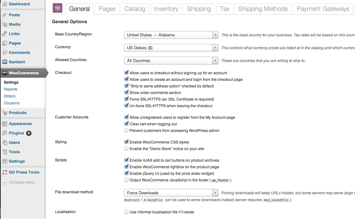Click the Posts pushpin icon
Viewport: 355px width, 219px height.
(x=4, y=15)
